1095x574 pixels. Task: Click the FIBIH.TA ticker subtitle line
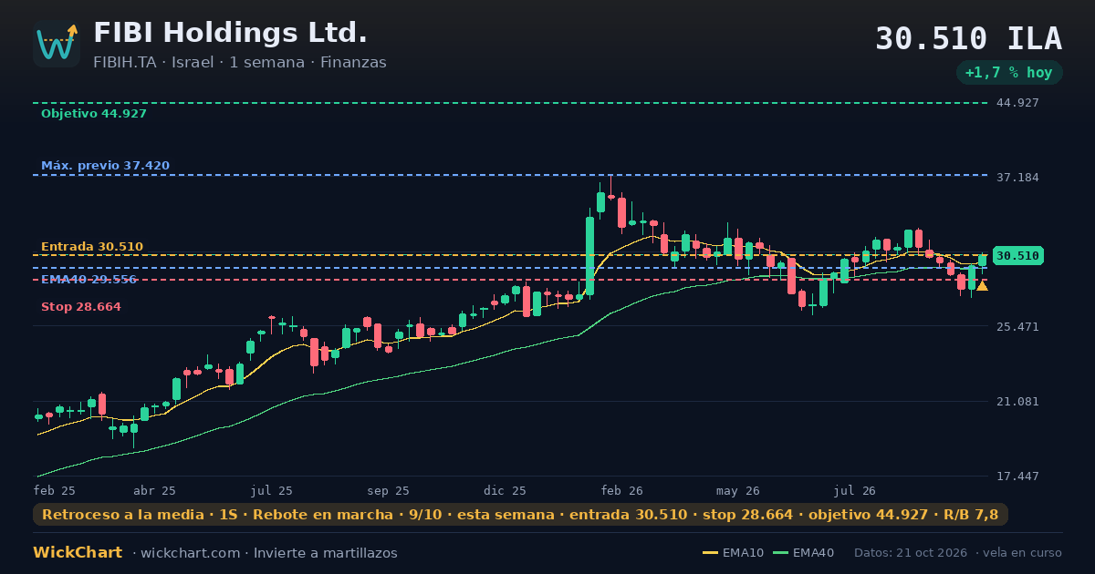pos(239,63)
